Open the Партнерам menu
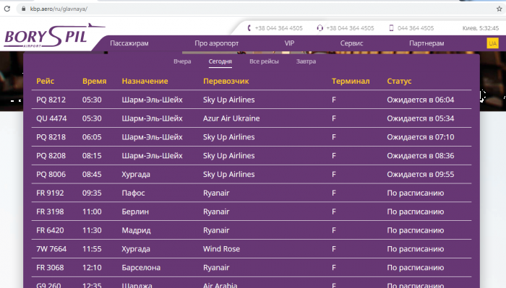Screen dimensions: 506x288 426,43
